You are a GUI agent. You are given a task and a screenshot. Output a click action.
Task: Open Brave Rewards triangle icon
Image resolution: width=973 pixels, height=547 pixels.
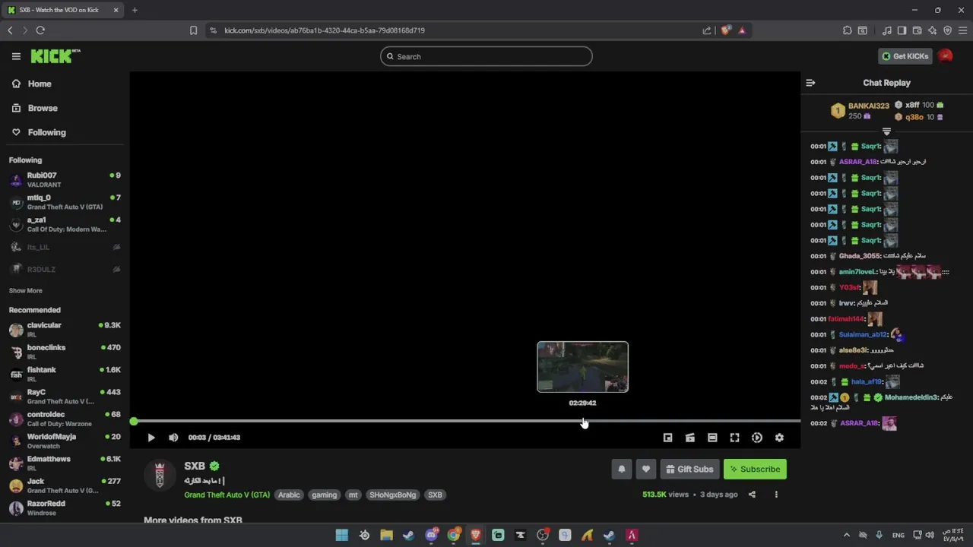click(x=742, y=30)
